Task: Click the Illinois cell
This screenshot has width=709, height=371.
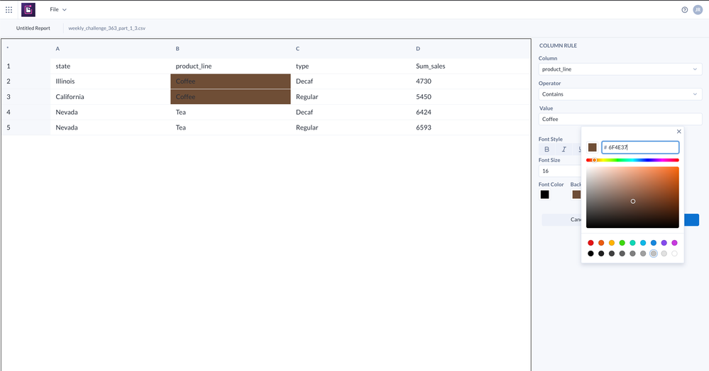Action: click(x=110, y=81)
